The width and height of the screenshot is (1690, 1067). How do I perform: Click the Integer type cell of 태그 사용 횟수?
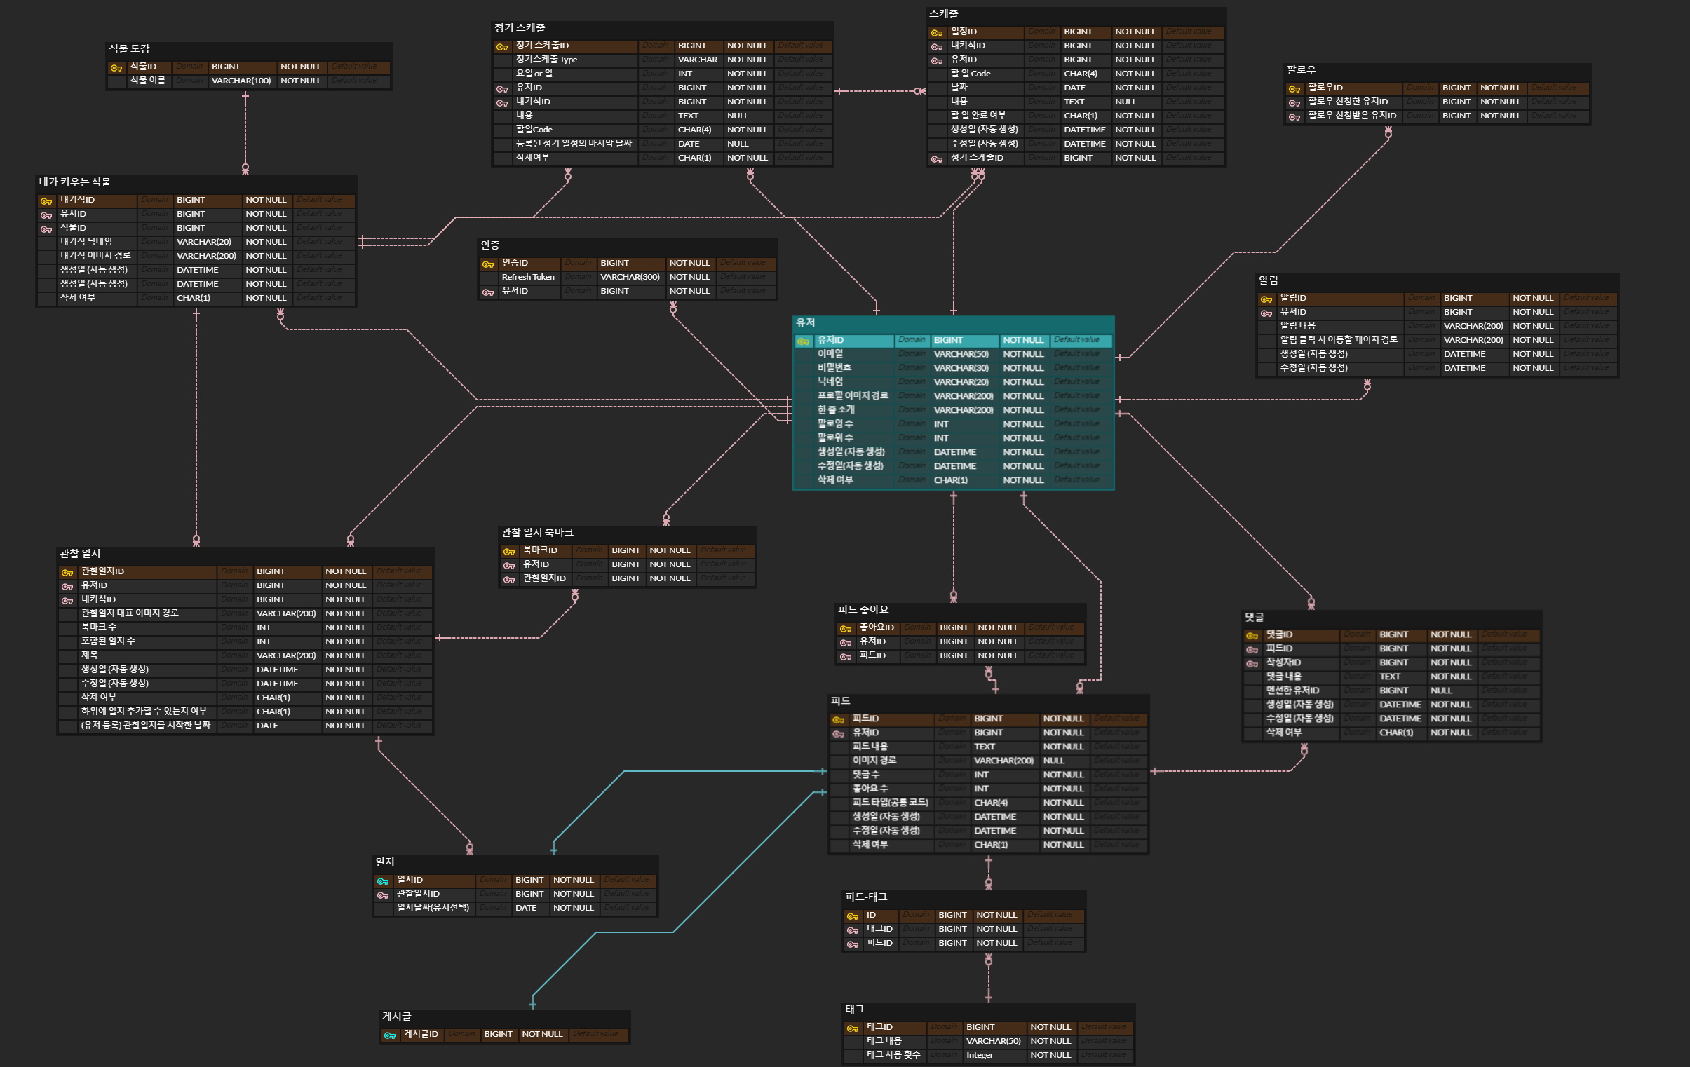(x=979, y=1055)
